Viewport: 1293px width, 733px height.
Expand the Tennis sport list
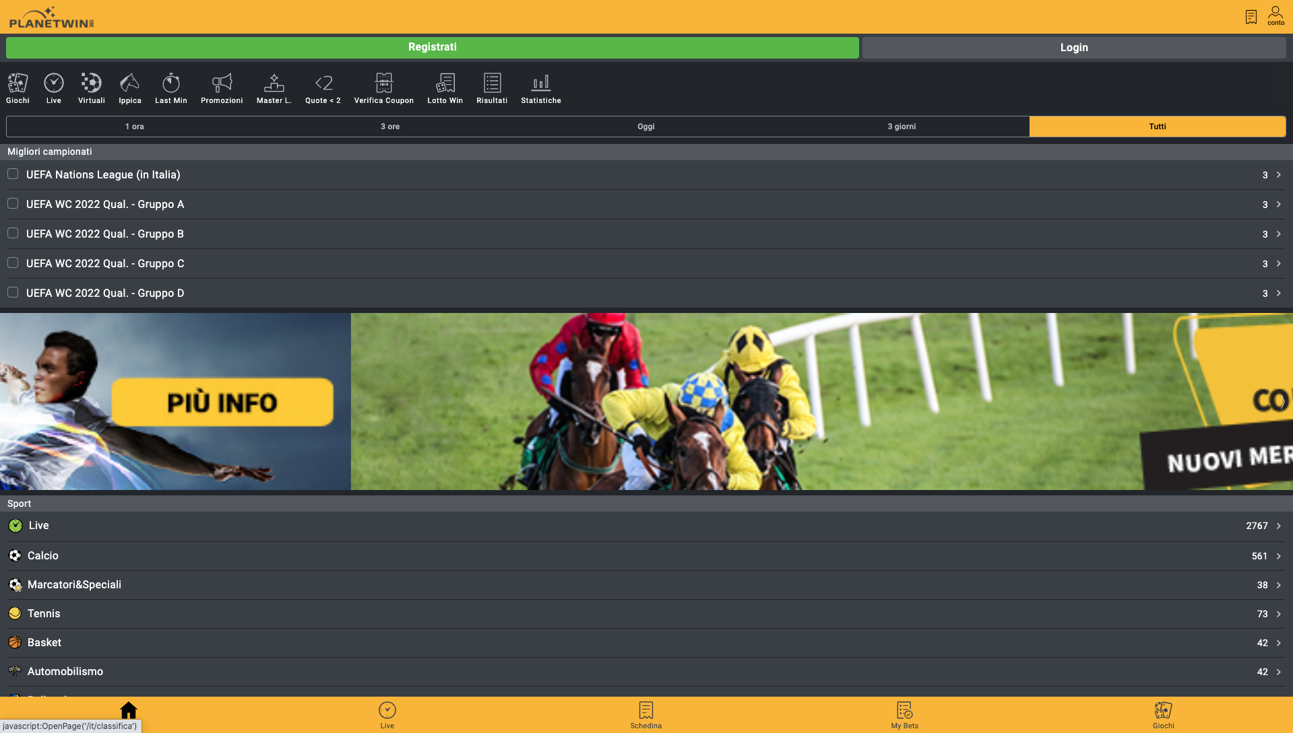[x=1278, y=613]
